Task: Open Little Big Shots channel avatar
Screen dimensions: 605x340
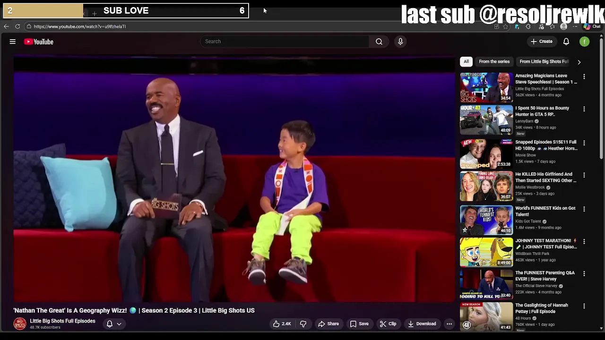Action: tap(20, 323)
